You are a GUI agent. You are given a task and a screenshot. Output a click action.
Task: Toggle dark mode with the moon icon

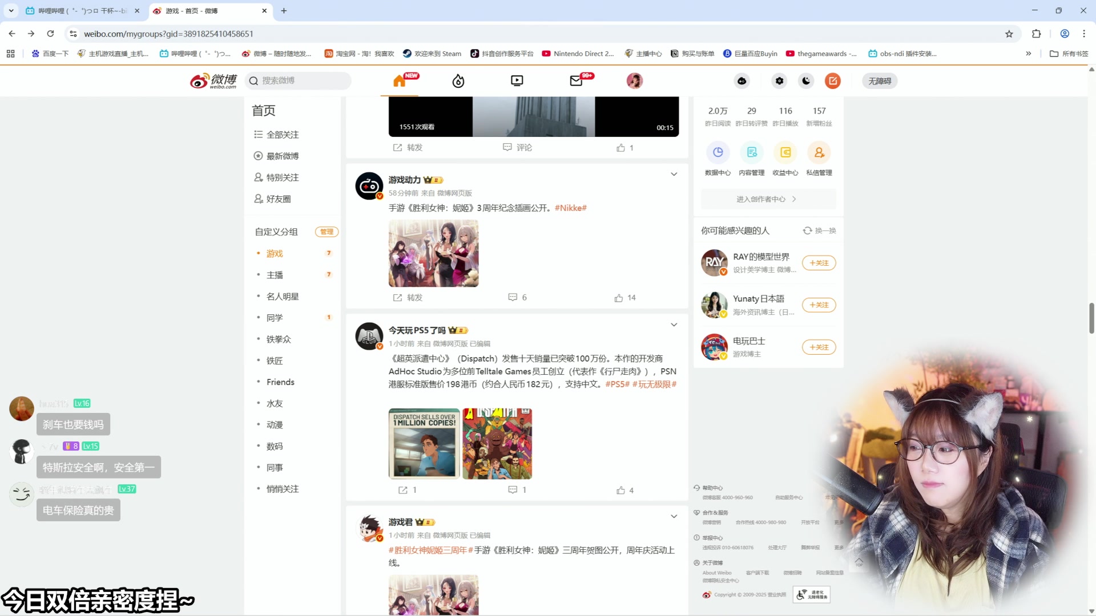coord(805,80)
